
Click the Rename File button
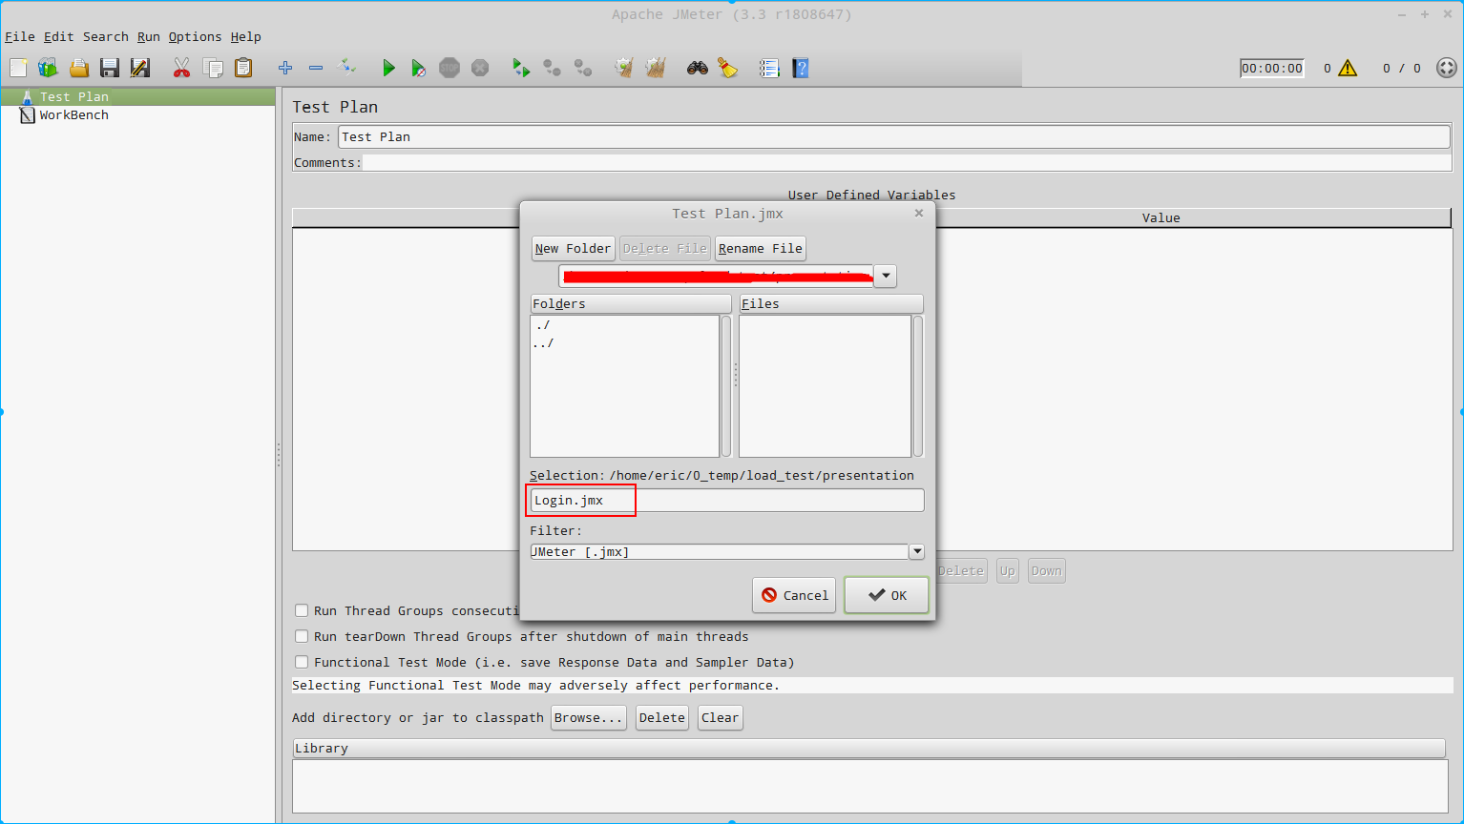[761, 248]
